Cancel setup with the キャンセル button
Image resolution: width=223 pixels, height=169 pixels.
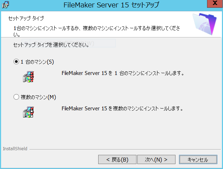point(198,159)
